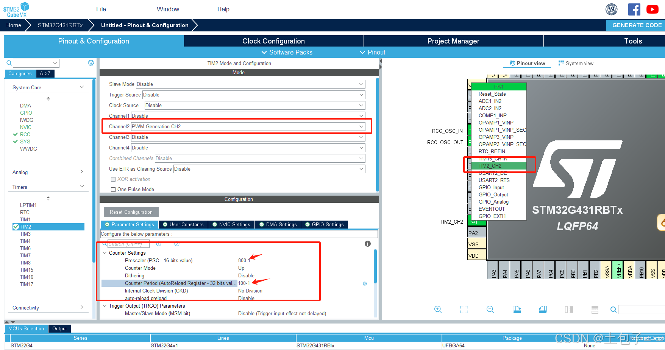The image size is (665, 350).
Task: Click the horizontal split view icon
Action: (595, 310)
